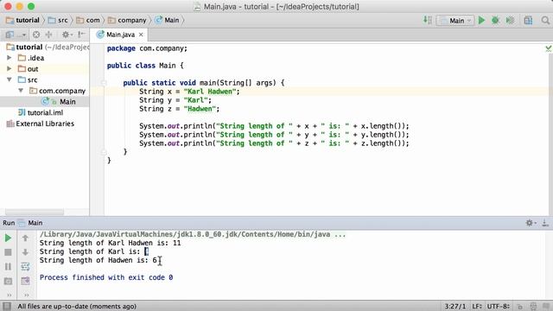Run Main with the green toolbar play button
553x311 pixels.
click(x=481, y=20)
